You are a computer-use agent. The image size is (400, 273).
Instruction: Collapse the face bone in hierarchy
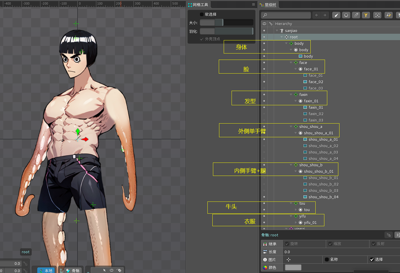click(291, 63)
